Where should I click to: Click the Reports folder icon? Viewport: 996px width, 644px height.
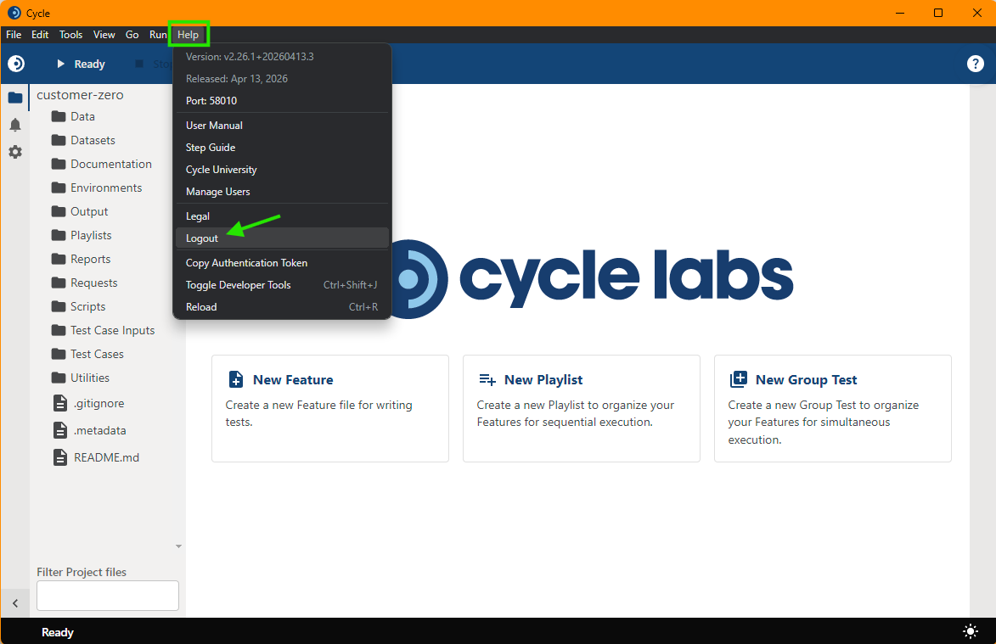pos(59,259)
